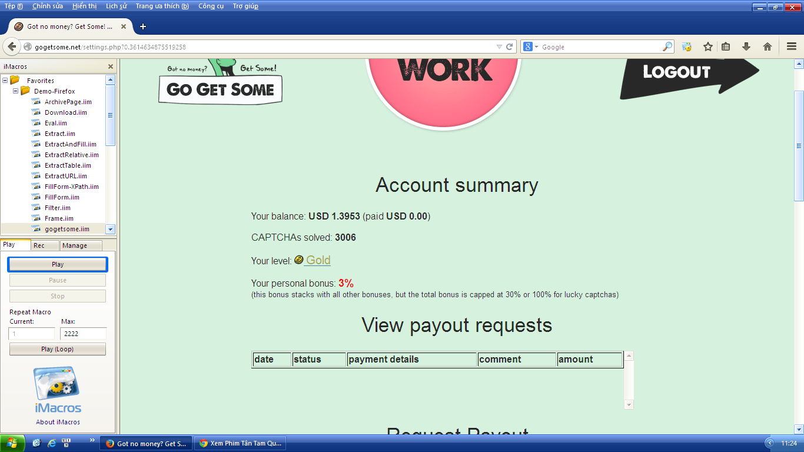
Task: Select the FillForm-XPath.iim macro
Action: pos(72,187)
